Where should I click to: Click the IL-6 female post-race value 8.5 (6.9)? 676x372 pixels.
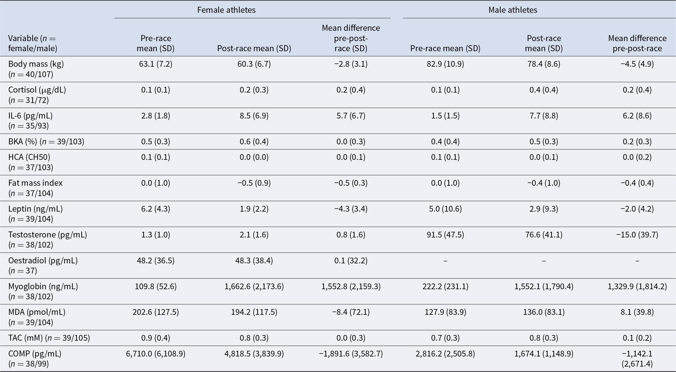[254, 116]
